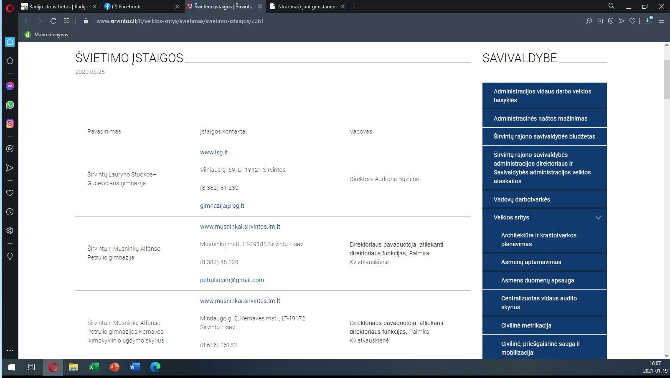
Task: Launch Excel from the taskbar
Action: [x=94, y=367]
